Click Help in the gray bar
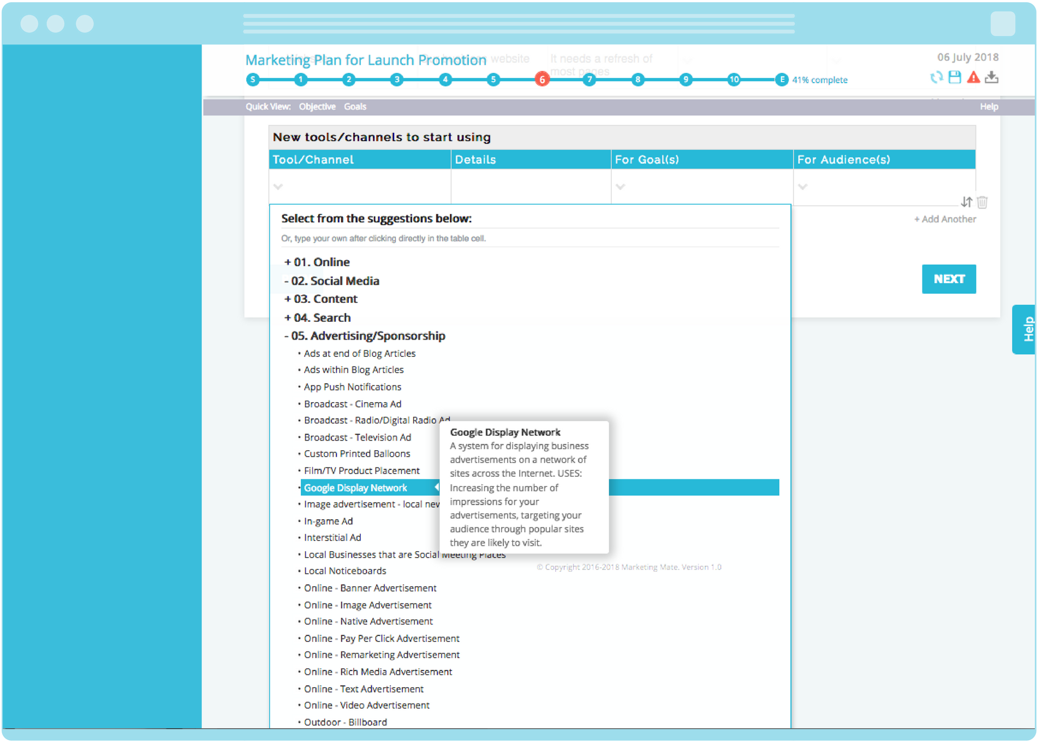 tap(989, 106)
